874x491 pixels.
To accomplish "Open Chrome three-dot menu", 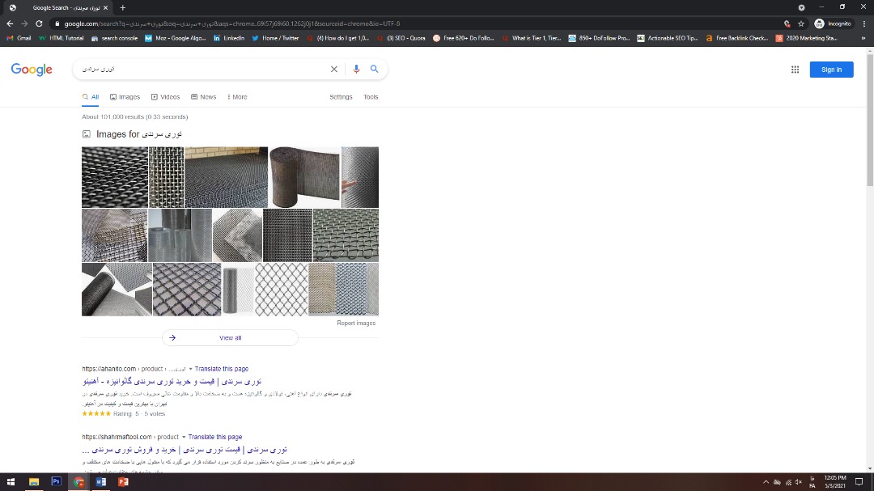I will click(x=864, y=23).
